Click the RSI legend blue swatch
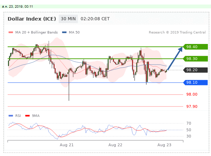Image resolution: width=211 pixels, height=156 pixels. click(11, 116)
